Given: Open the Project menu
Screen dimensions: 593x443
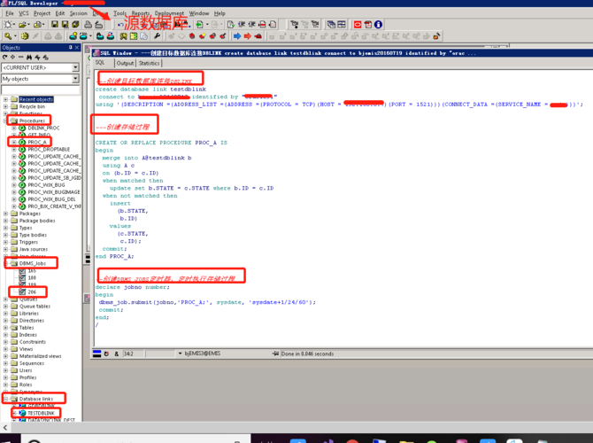Looking at the screenshot, I should [x=42, y=13].
